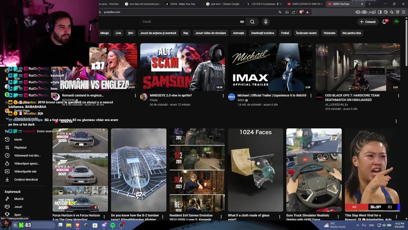This screenshot has height=230, width=408.
Task: Open Brave Leo AI sparkle icon
Action: pyautogui.click(x=392, y=12)
